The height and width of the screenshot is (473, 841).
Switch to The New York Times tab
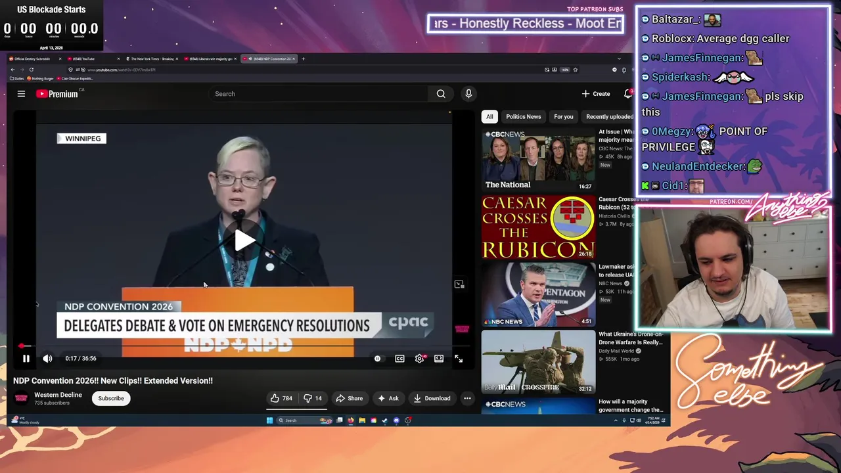[152, 58]
